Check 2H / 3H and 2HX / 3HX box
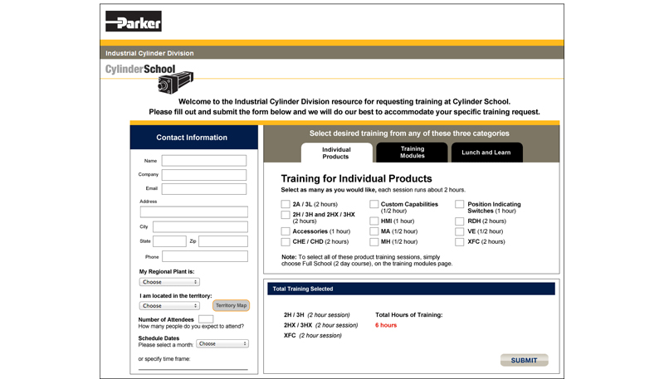Image resolution: width=664 pixels, height=379 pixels. [x=286, y=215]
